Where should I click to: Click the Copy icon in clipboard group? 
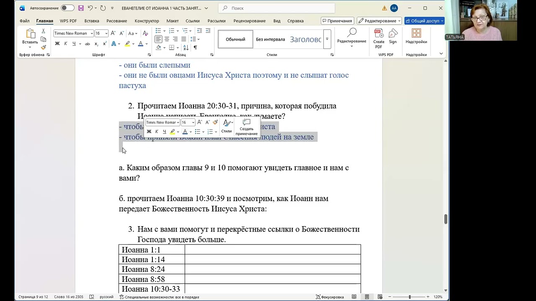[x=43, y=39]
